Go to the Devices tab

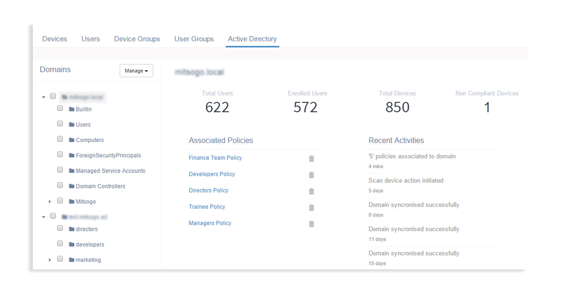pos(54,39)
